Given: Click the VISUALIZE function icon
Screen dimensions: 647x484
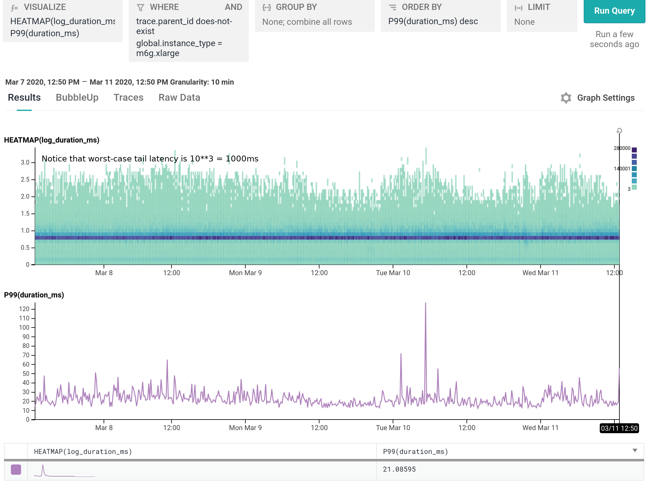Looking at the screenshot, I should tap(14, 8).
